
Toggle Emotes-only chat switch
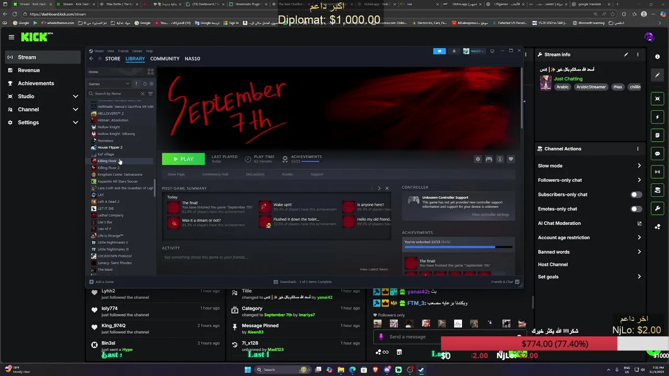[x=636, y=209]
